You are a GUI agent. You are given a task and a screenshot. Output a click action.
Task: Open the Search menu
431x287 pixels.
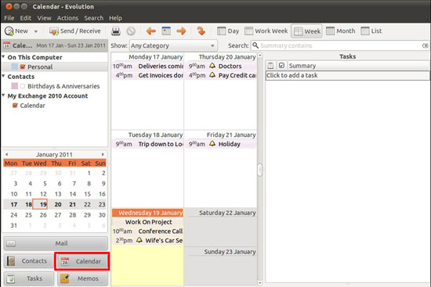coord(94,18)
